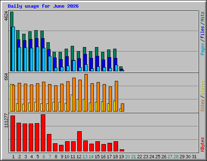Screen dimensions: 207x161
Task: Click day number 9 on the x-axis
Action: click(62, 157)
